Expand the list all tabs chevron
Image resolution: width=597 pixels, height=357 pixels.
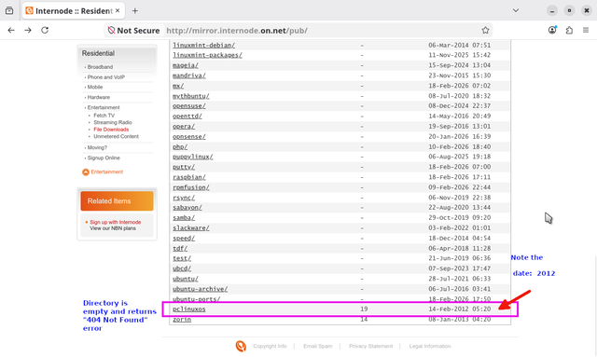(x=516, y=10)
